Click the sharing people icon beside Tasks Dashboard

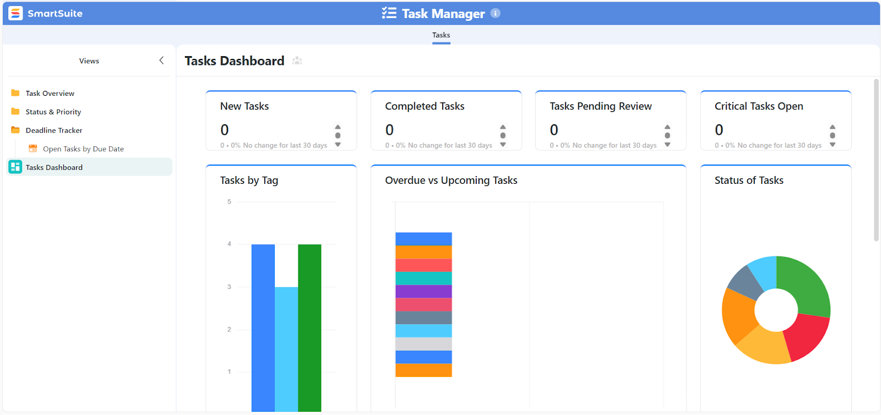pos(297,61)
